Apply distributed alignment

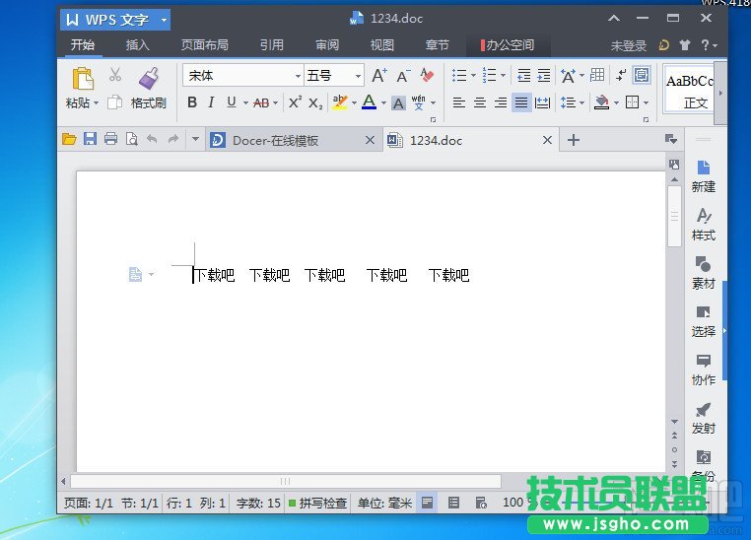542,102
